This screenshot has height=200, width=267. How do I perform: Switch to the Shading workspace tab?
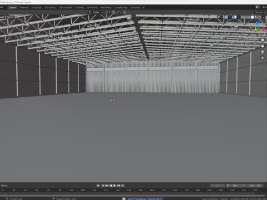click(80, 8)
